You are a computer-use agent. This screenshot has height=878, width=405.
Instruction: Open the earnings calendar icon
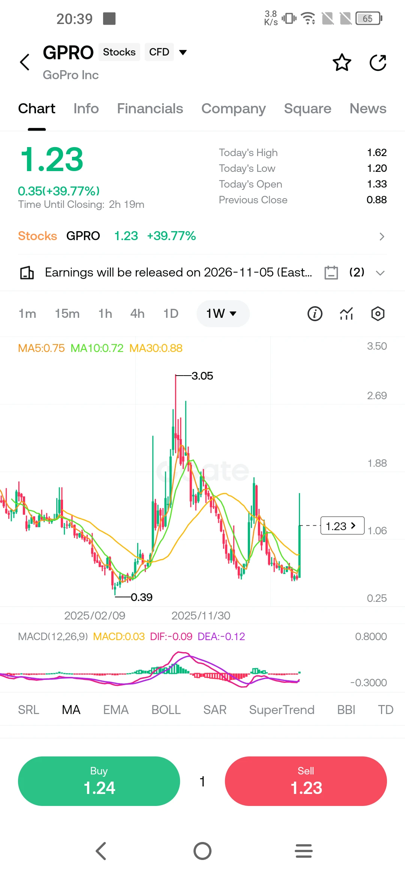331,272
